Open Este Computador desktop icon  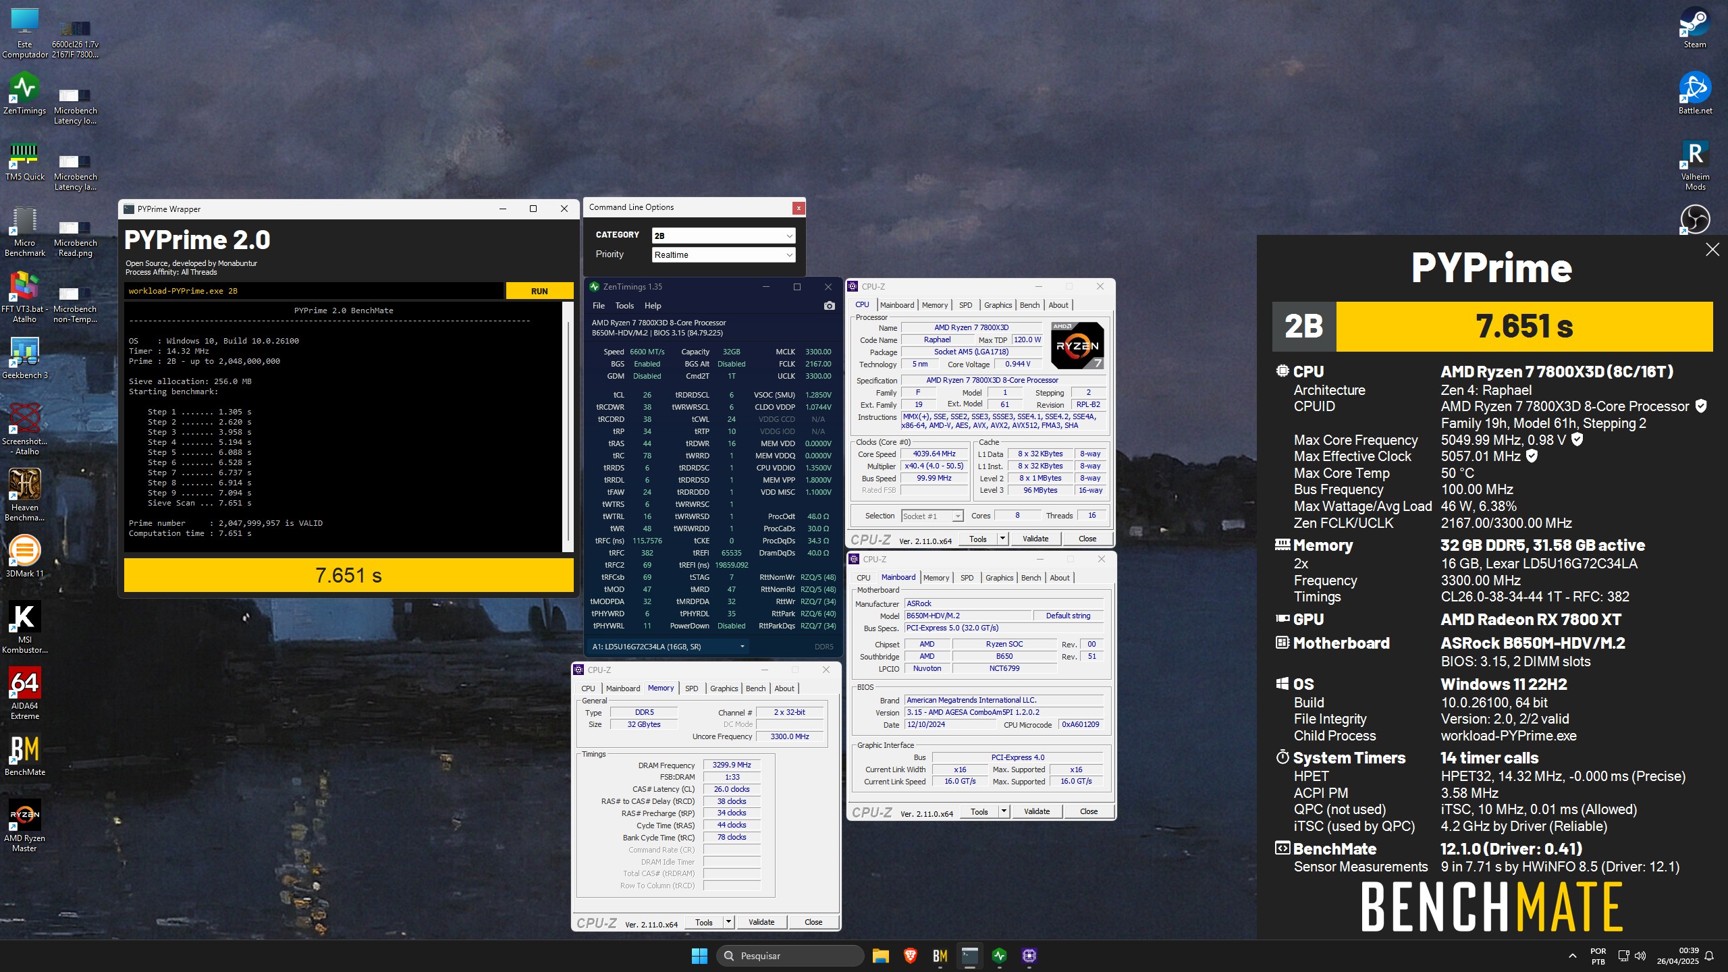[x=25, y=32]
